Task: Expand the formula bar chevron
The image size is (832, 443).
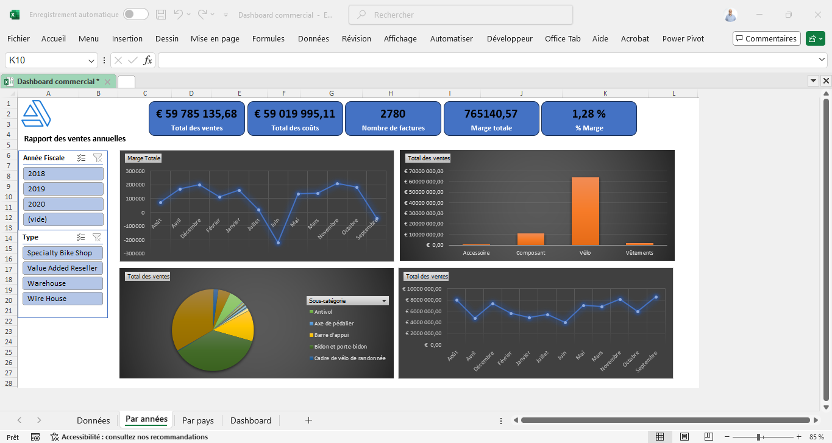Action: pyautogui.click(x=822, y=60)
